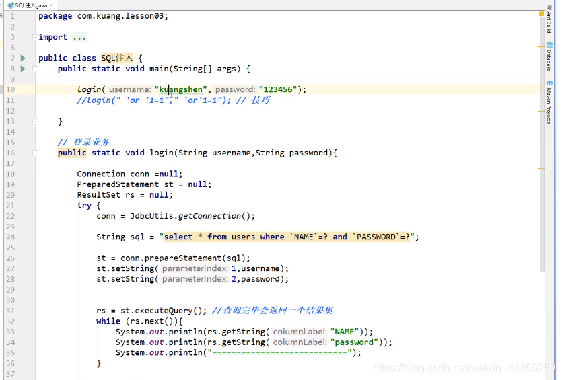Place cursor in "kuangshen" string
Image resolution: width=562 pixels, height=380 pixels.
click(180, 89)
